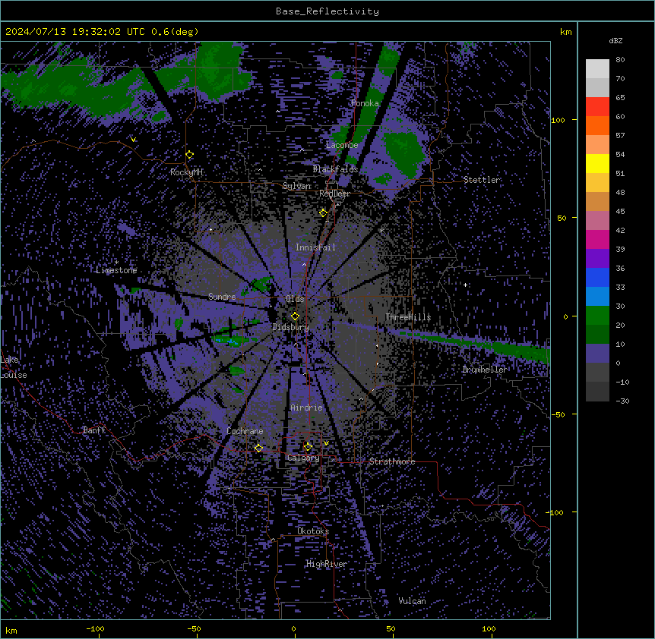Click the Didsbury label
Viewport: 655px width, 639px height.
coord(291,327)
